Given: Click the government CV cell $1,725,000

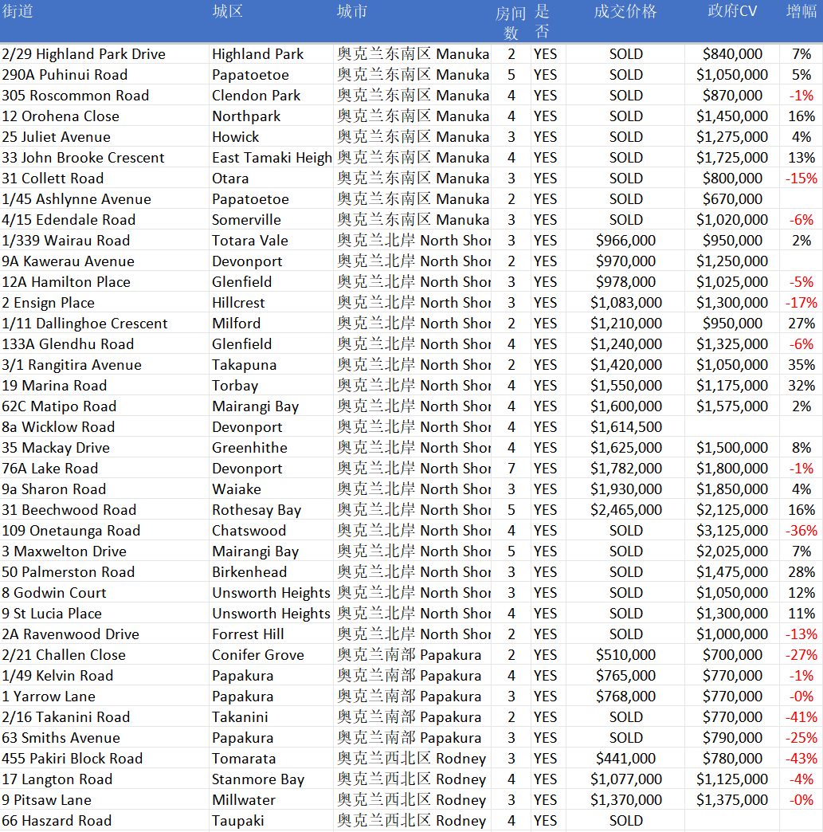Looking at the screenshot, I should point(732,158).
